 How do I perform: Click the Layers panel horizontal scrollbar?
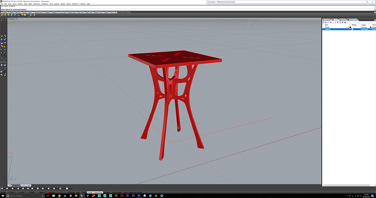coord(347,185)
